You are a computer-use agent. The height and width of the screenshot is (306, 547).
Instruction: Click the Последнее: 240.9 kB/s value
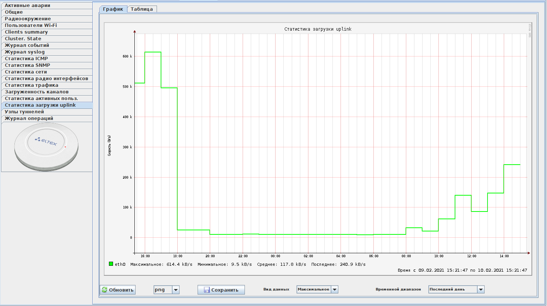338,264
